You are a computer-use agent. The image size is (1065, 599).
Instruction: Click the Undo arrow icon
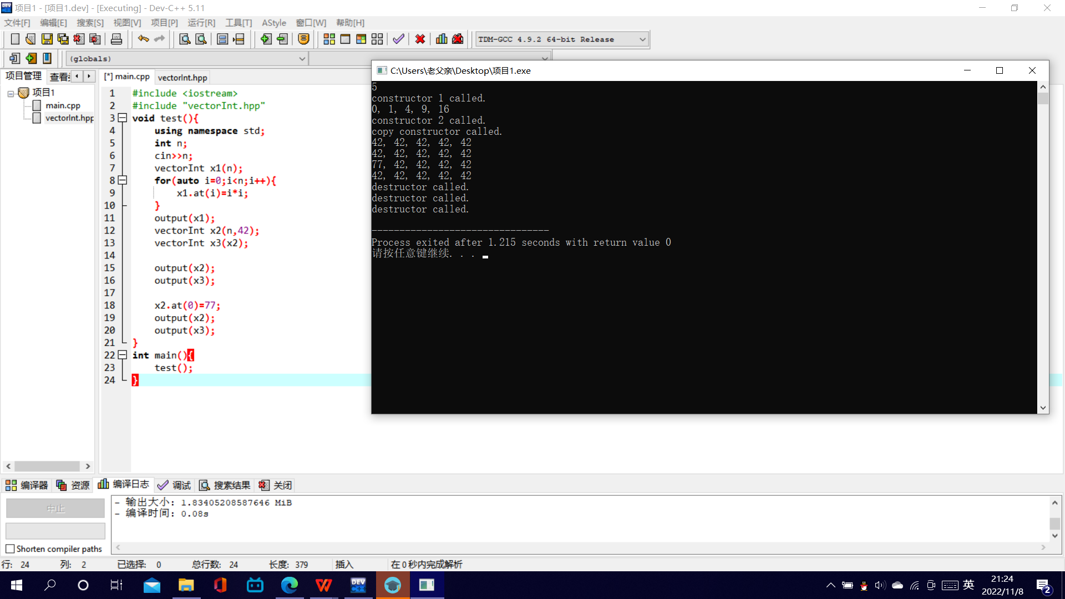coord(143,39)
